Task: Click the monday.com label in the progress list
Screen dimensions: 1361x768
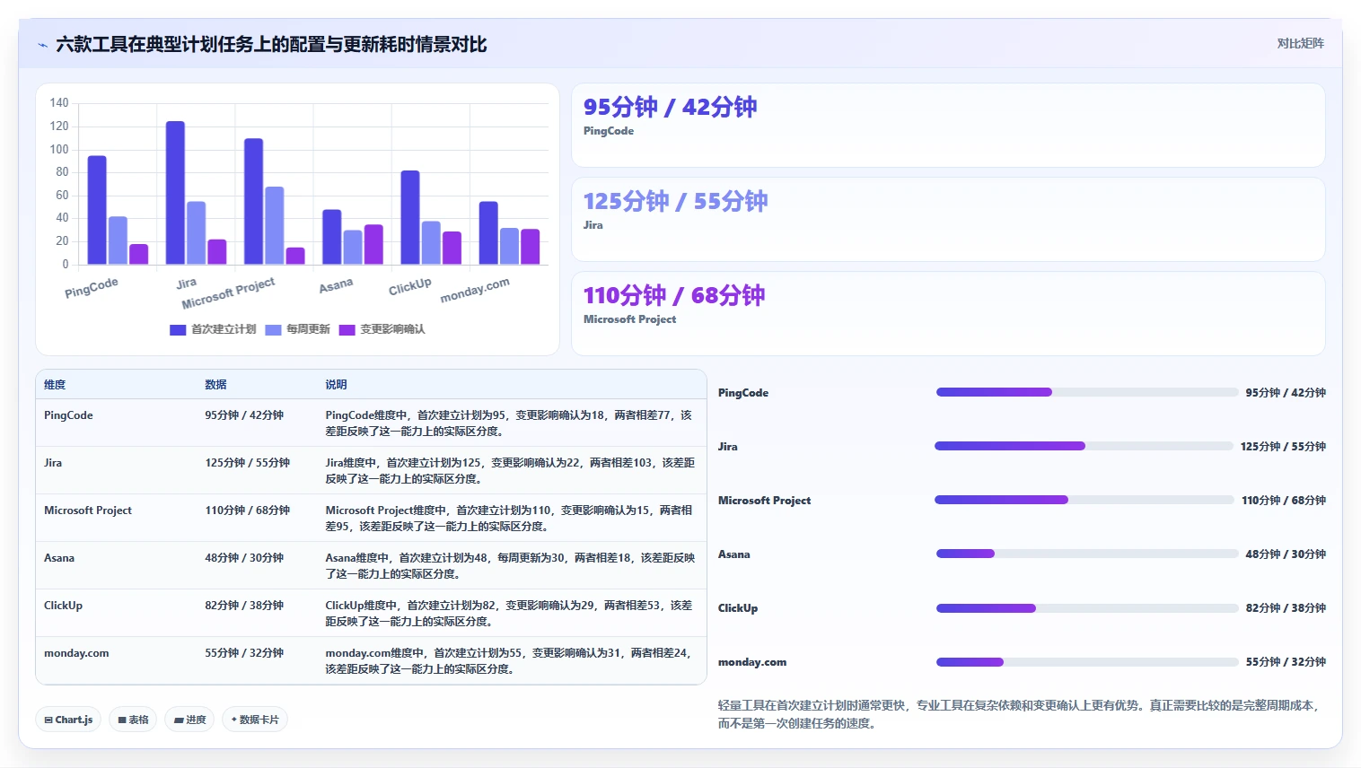Action: point(752,662)
